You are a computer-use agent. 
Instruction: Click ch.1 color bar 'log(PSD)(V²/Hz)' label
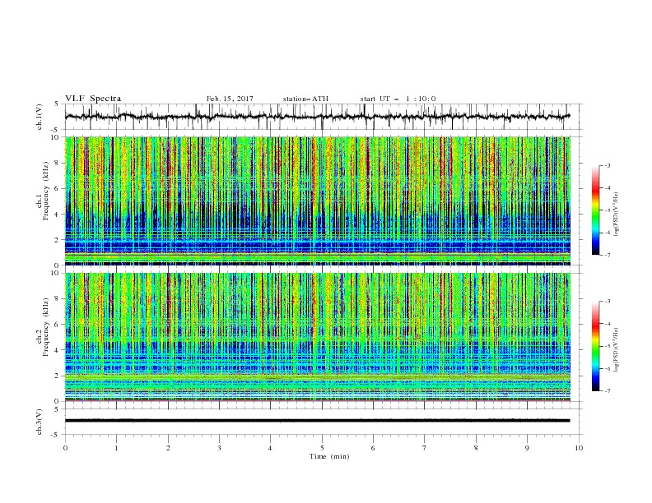click(616, 215)
